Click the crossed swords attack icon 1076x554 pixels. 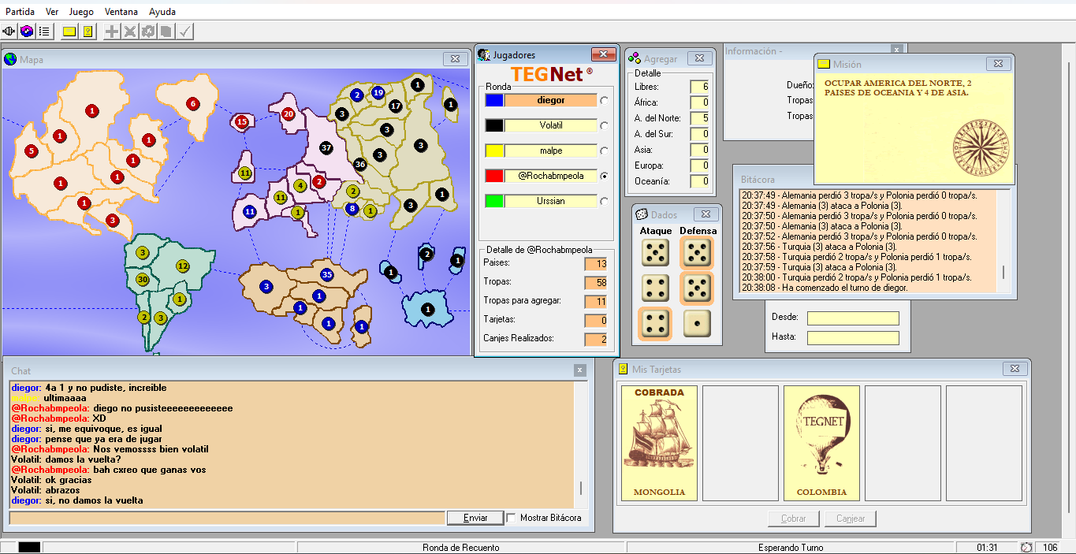(130, 32)
